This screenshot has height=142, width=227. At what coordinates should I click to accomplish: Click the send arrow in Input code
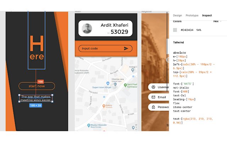click(126, 48)
